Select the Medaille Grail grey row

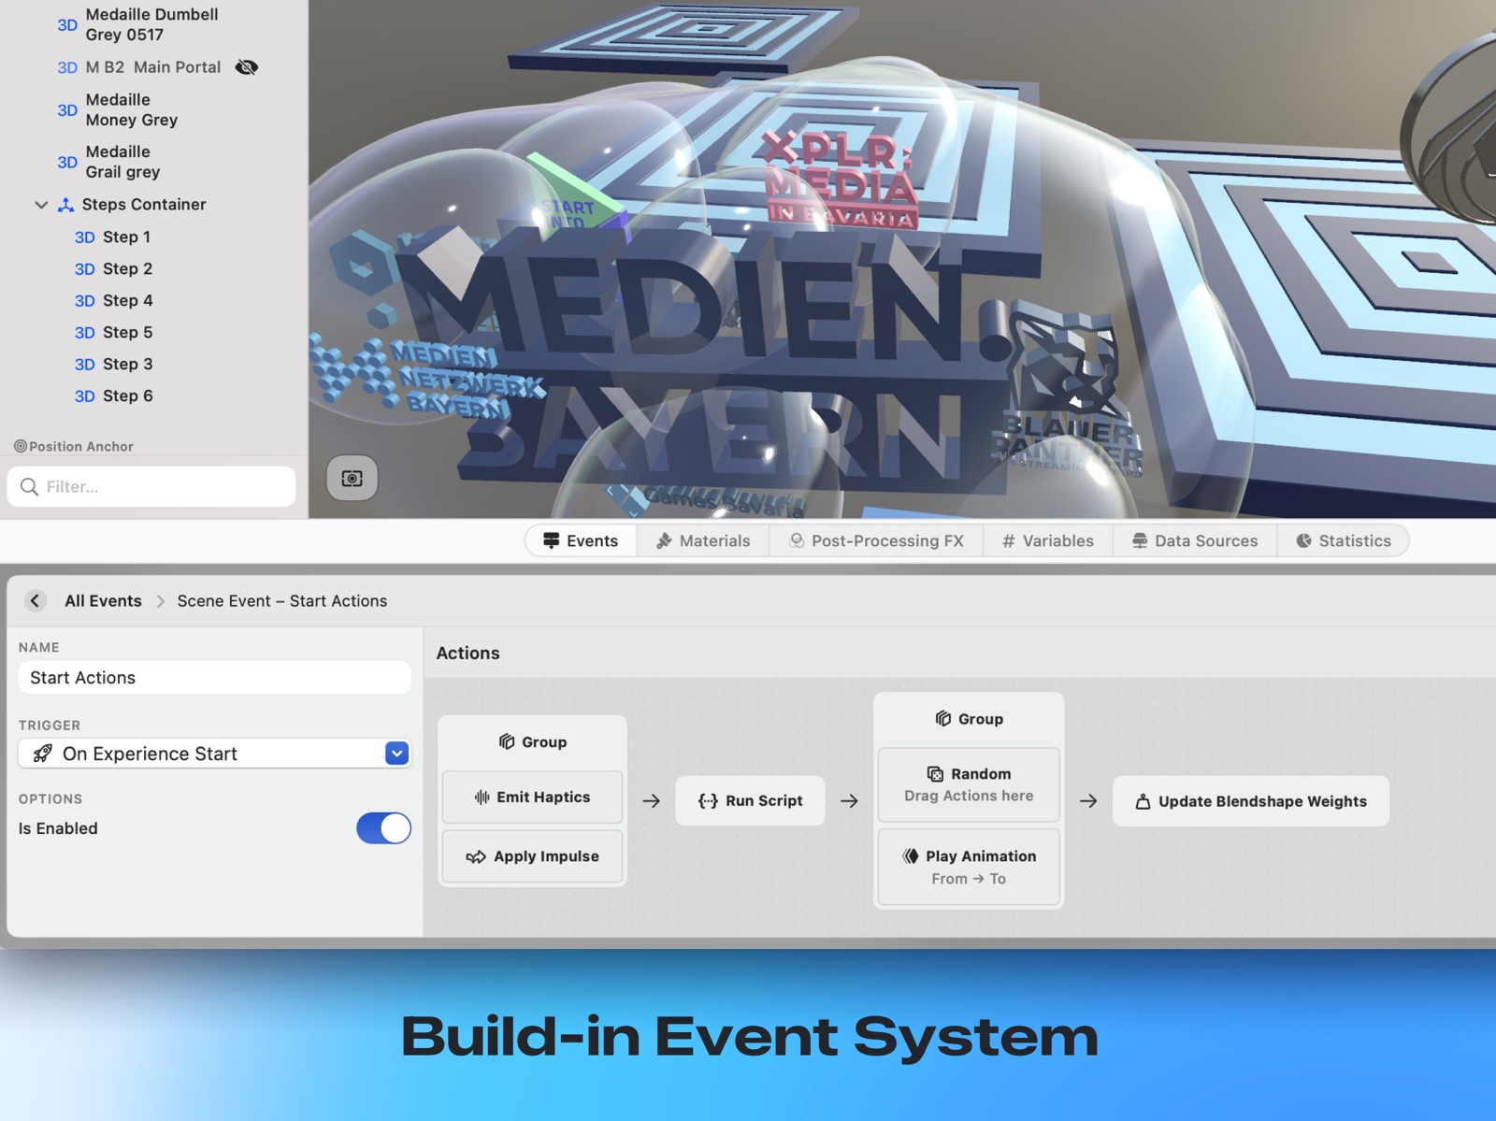point(154,162)
